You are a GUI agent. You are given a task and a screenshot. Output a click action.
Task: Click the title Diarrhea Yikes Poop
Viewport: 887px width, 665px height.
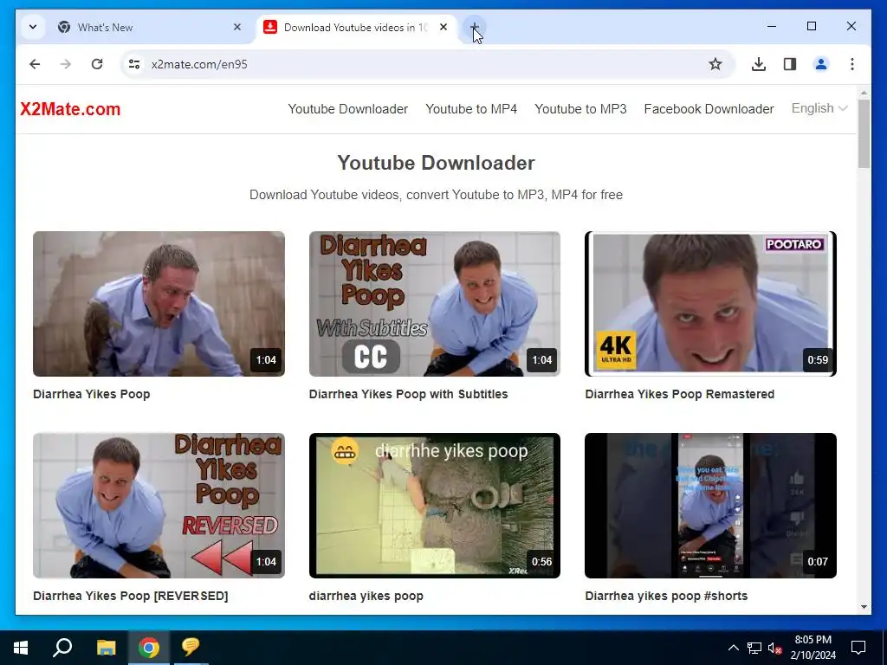coord(92,394)
